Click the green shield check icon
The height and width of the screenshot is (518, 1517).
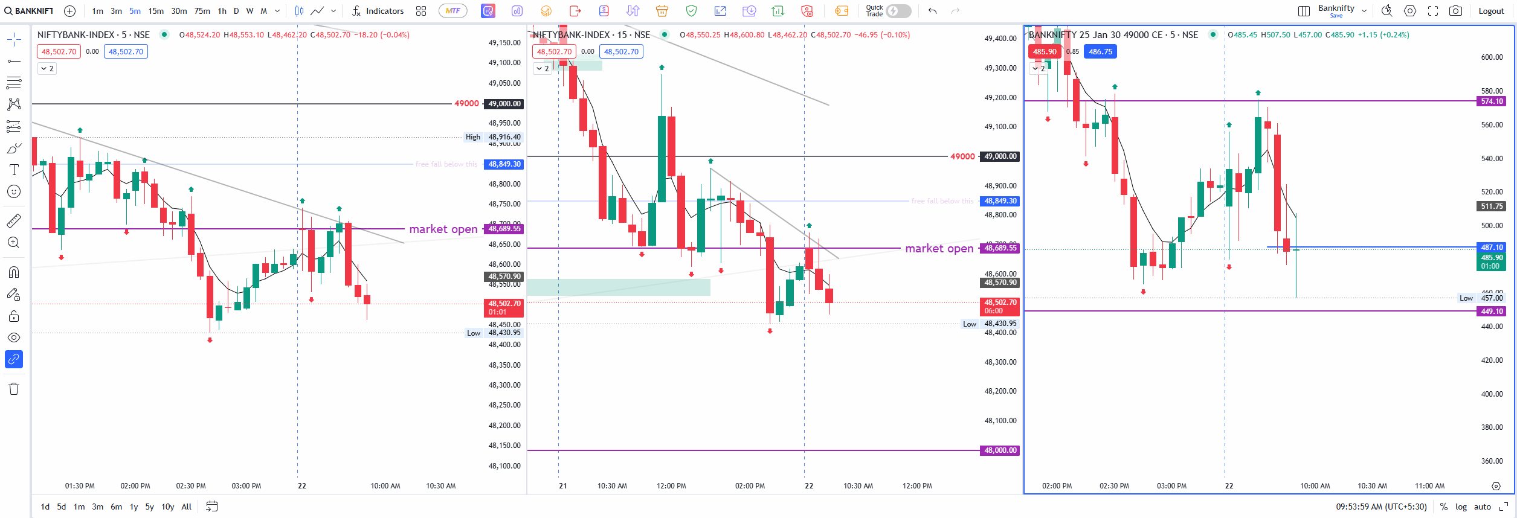coord(691,11)
